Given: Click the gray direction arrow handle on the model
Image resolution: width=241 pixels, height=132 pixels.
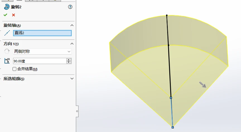Looking at the screenshot, I should tap(203, 84).
